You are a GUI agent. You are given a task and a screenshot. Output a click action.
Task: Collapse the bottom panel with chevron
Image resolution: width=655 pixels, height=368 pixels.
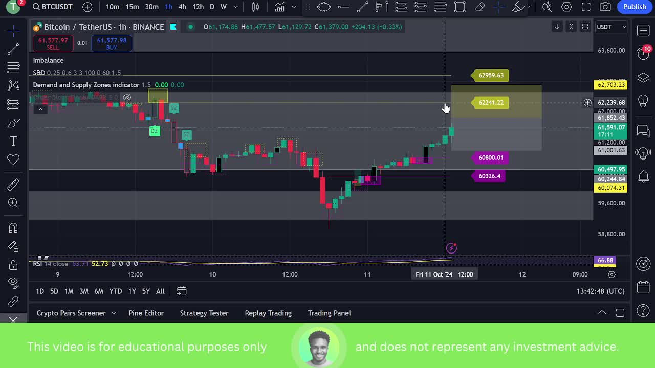[602, 313]
